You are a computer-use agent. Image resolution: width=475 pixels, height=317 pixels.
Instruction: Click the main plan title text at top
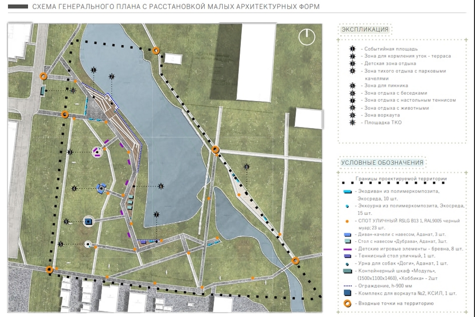pyautogui.click(x=175, y=7)
